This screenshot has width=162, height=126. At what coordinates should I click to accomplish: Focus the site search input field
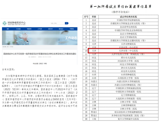point(58,23)
